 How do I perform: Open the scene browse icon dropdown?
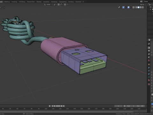[x=142, y=2]
